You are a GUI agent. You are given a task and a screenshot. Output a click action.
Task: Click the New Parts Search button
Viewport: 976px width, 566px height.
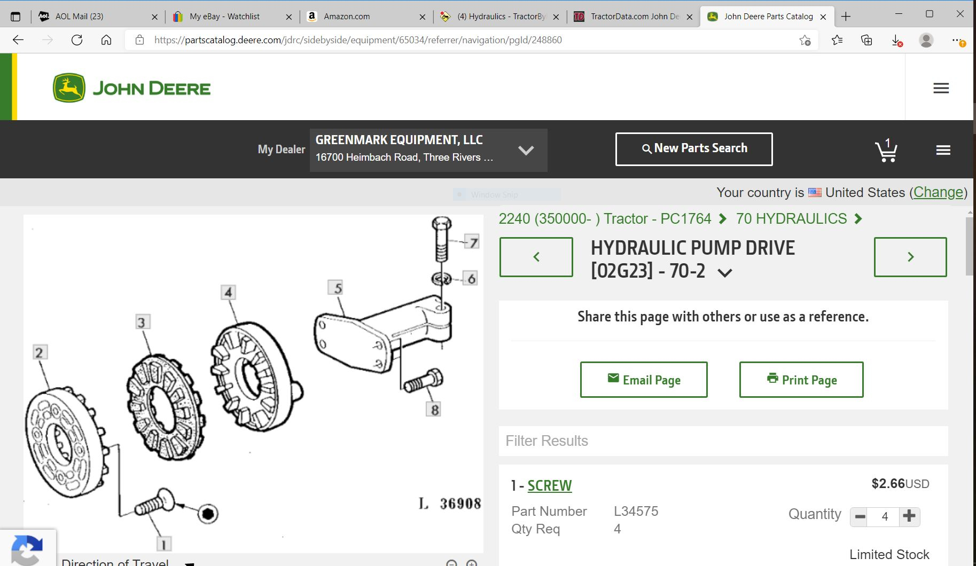pos(694,149)
